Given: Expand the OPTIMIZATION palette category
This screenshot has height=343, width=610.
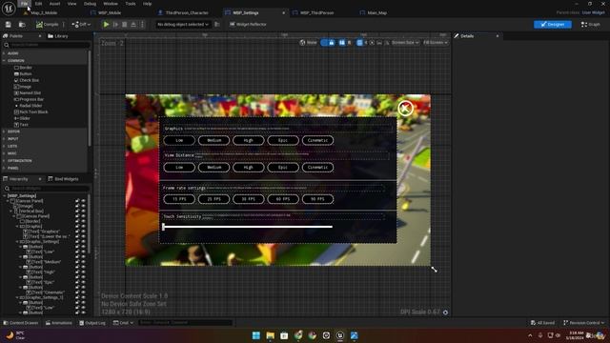Looking at the screenshot, I should click(x=4, y=161).
